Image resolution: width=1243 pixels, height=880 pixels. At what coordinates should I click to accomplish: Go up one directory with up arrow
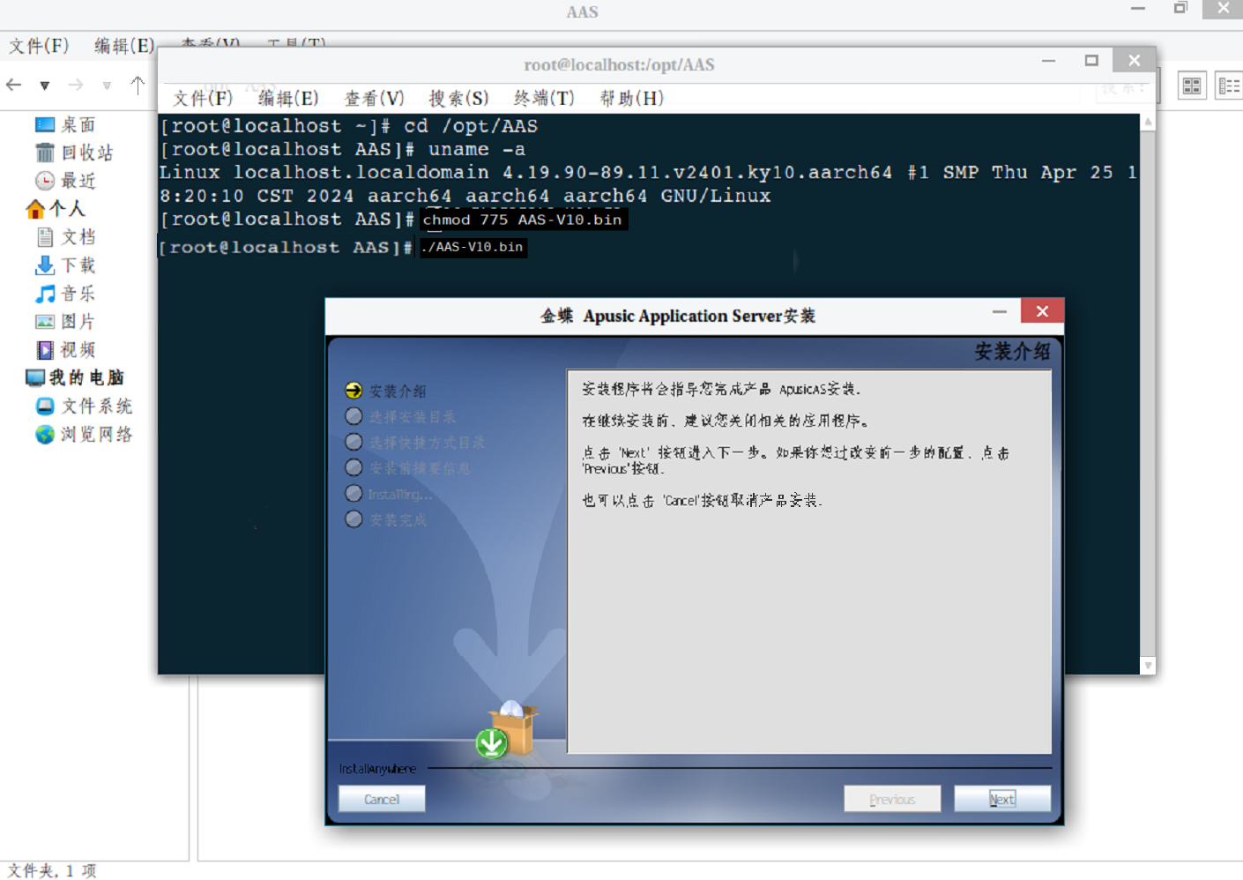coord(138,86)
